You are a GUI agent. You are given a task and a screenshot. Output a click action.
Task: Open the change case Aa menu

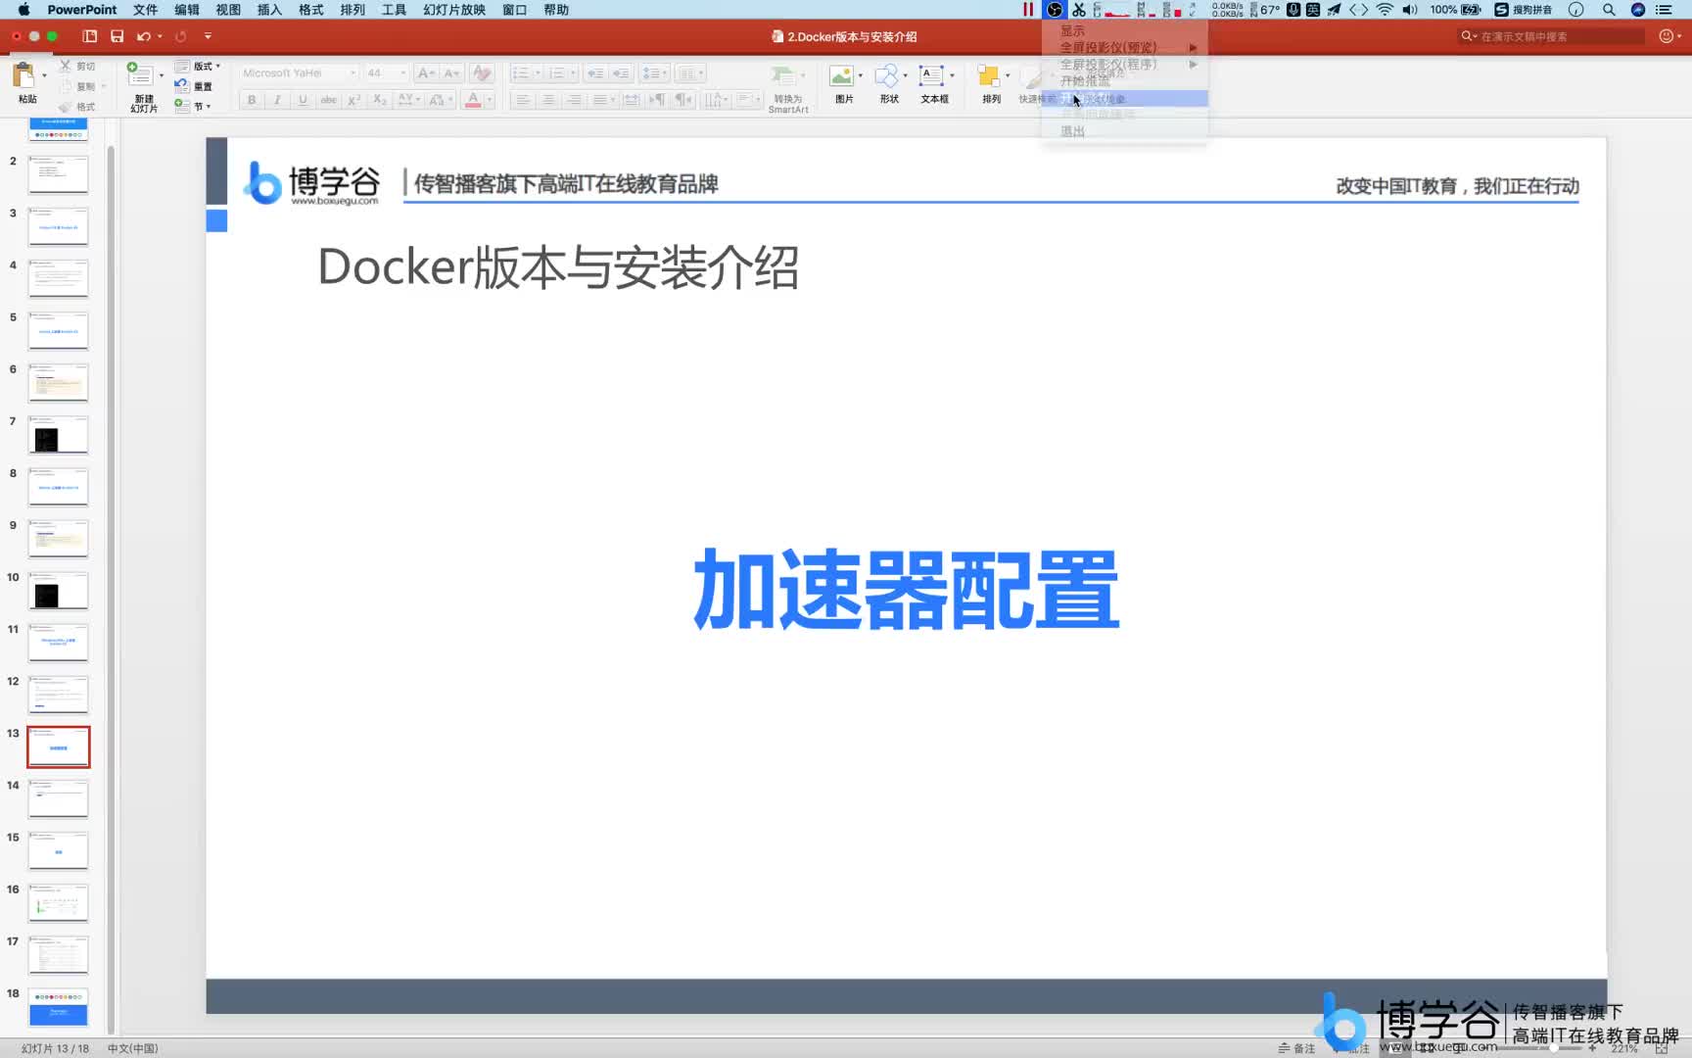pyautogui.click(x=440, y=100)
